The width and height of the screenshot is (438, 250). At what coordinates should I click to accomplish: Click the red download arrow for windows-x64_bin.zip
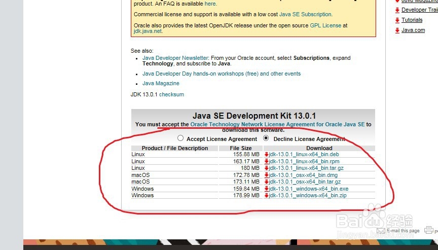pos(267,195)
